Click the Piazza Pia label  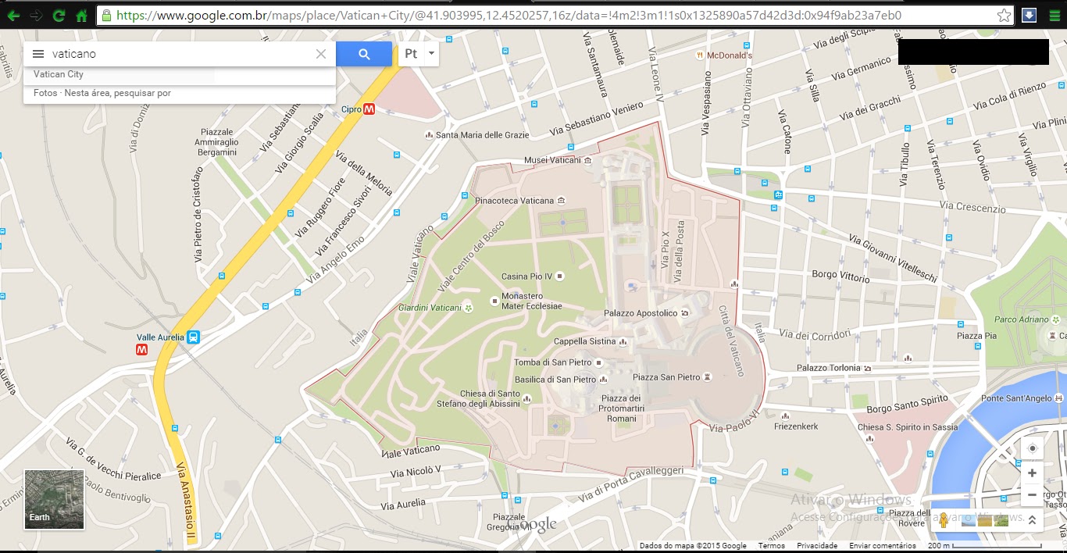click(976, 336)
